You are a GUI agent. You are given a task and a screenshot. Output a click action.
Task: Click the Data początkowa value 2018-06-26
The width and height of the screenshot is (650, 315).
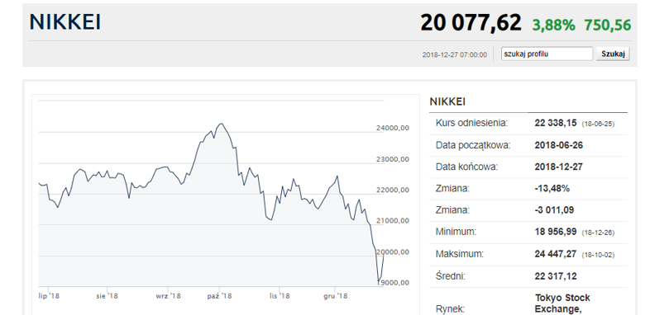[x=559, y=145]
